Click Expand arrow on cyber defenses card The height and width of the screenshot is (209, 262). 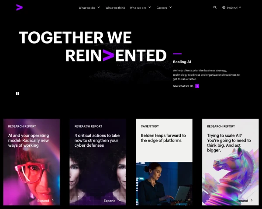click(x=119, y=200)
